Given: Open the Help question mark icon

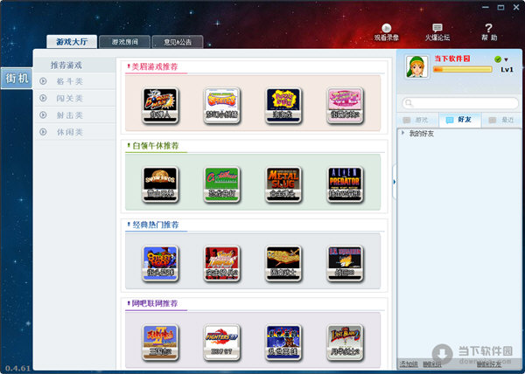Looking at the screenshot, I should 489,32.
